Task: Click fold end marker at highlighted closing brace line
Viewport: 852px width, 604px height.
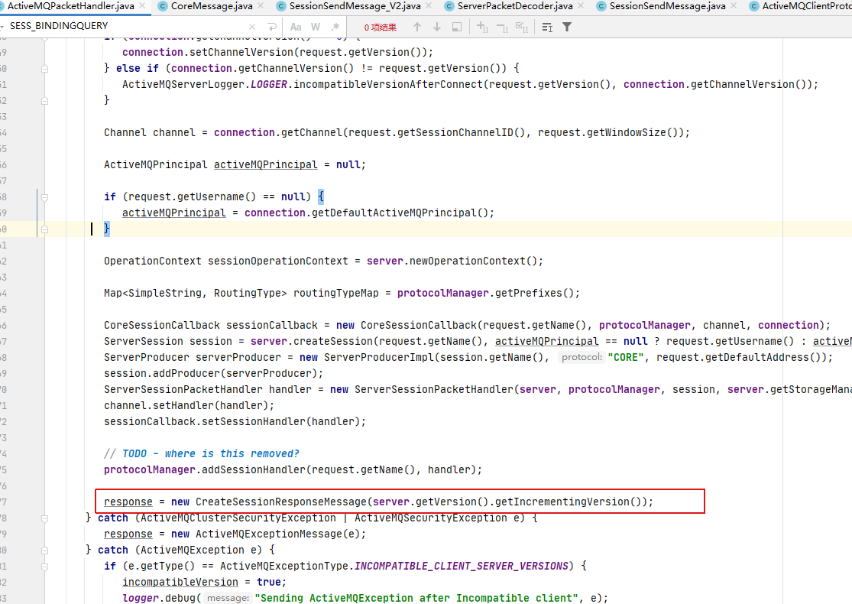Action: tap(44, 229)
